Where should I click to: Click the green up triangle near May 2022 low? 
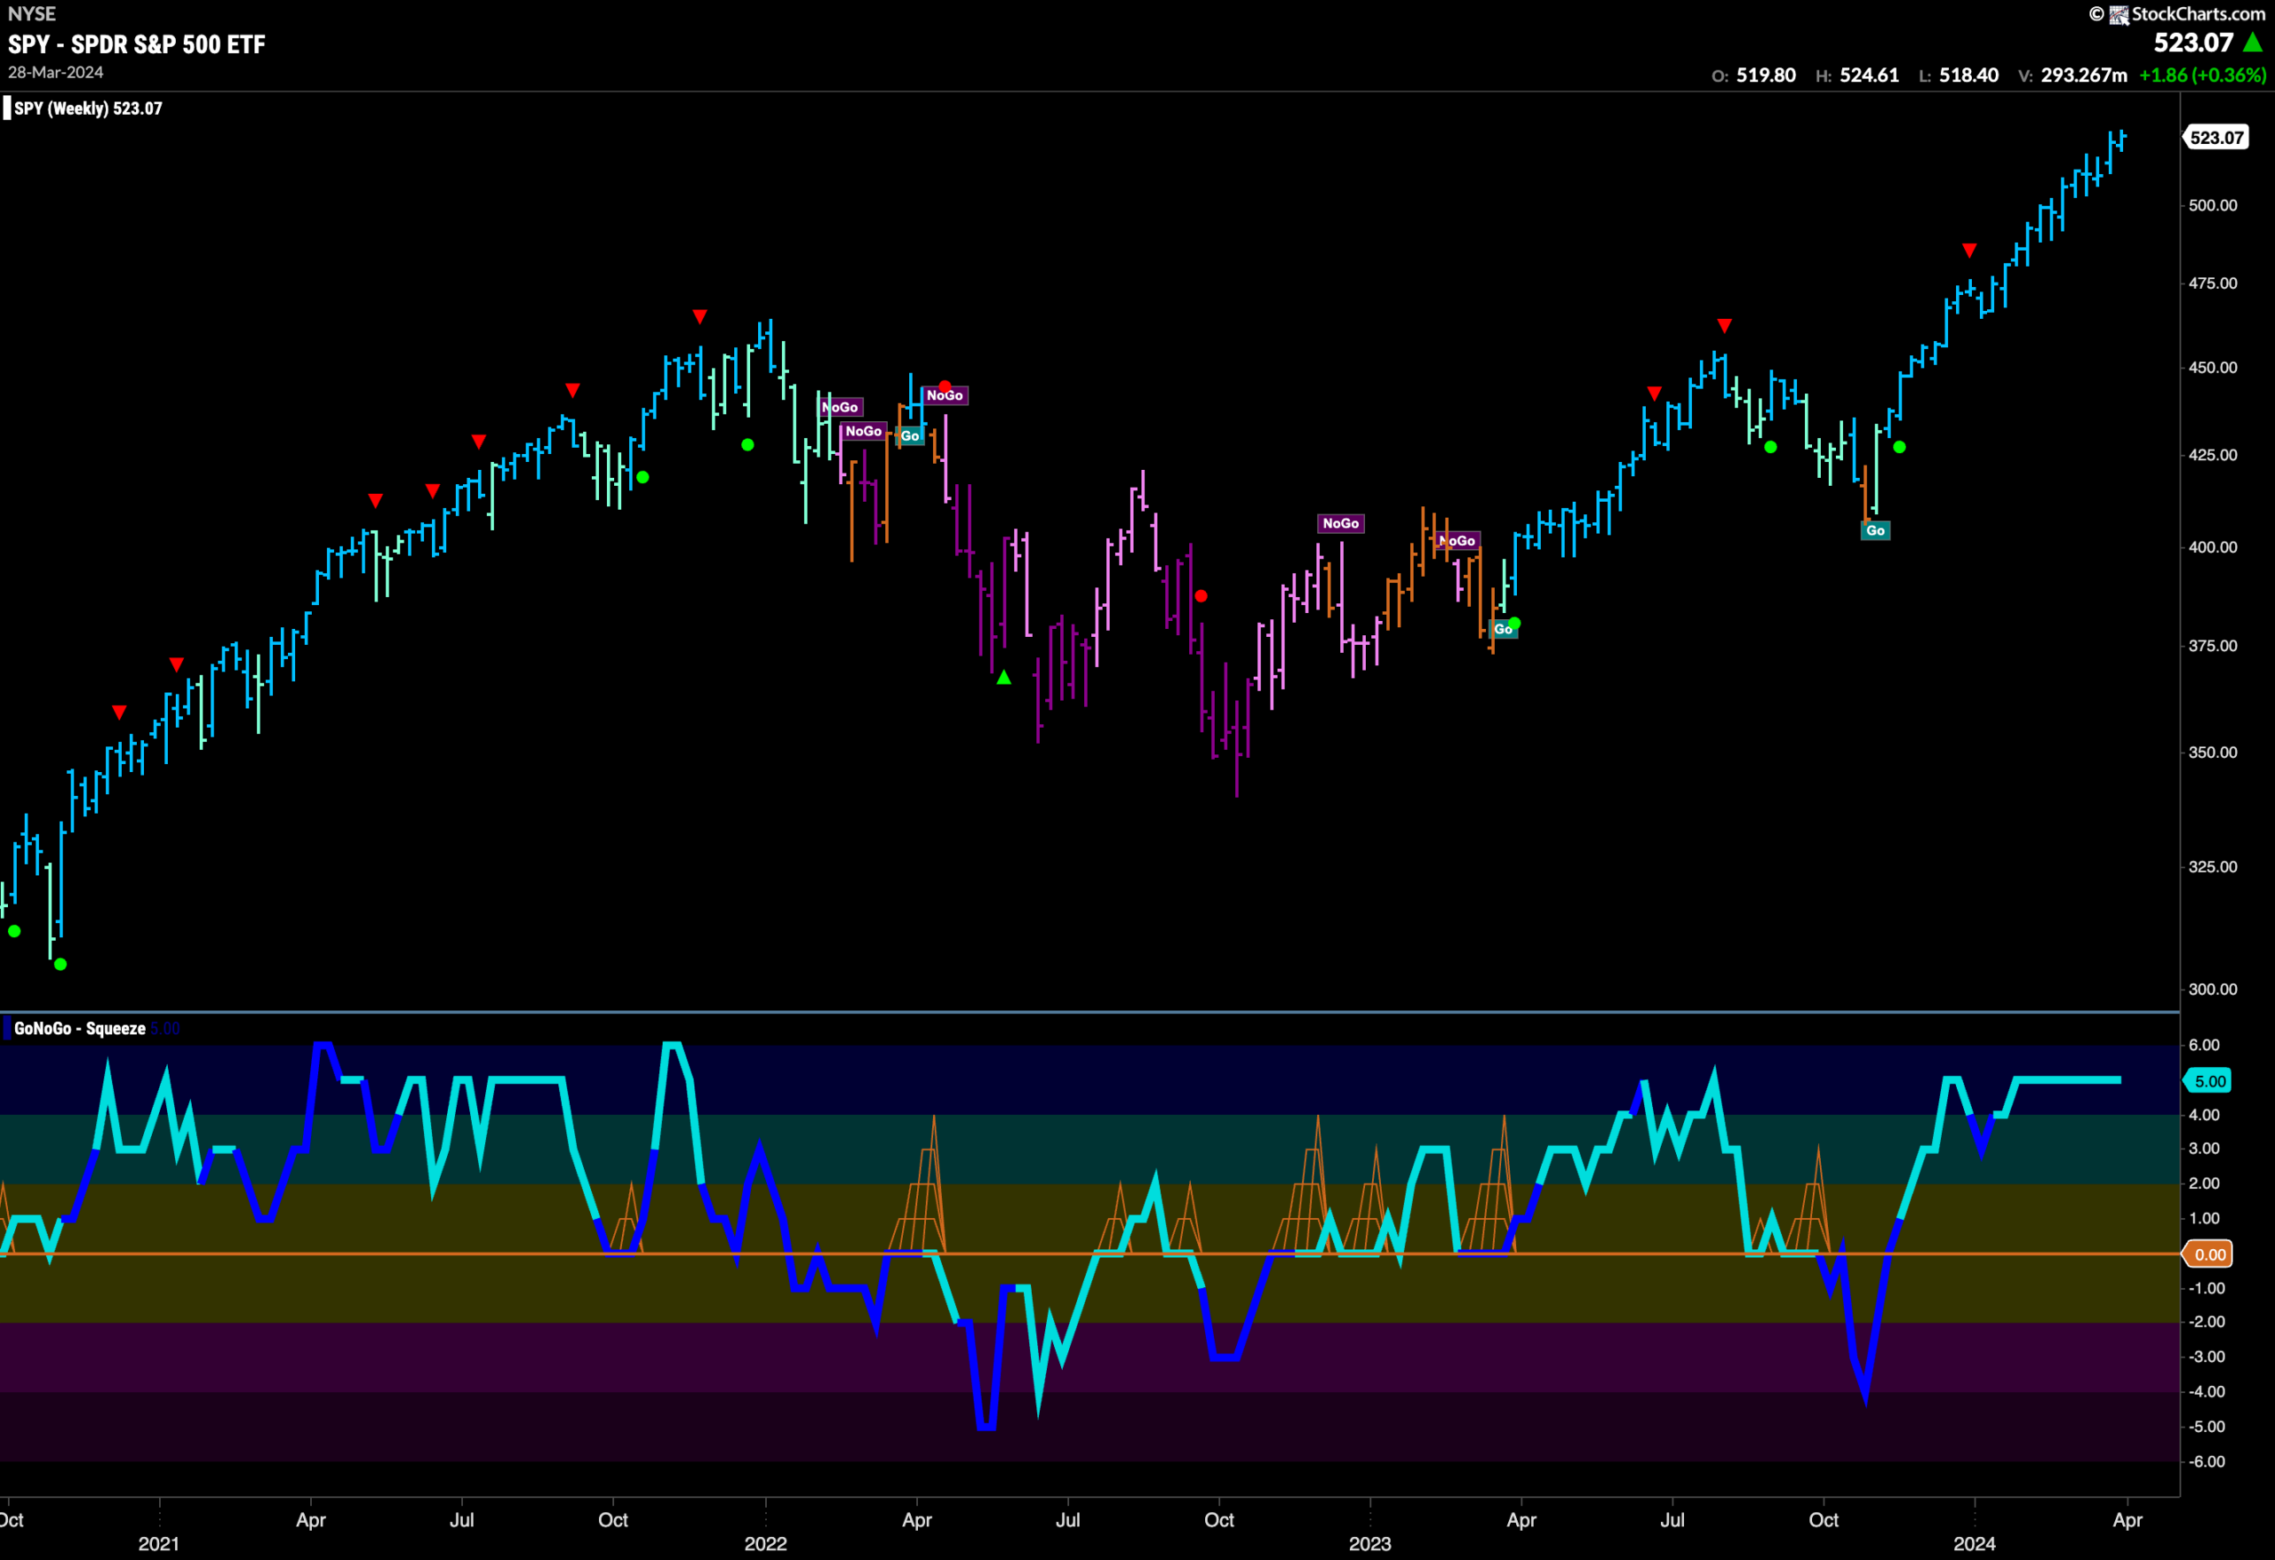coord(1003,677)
